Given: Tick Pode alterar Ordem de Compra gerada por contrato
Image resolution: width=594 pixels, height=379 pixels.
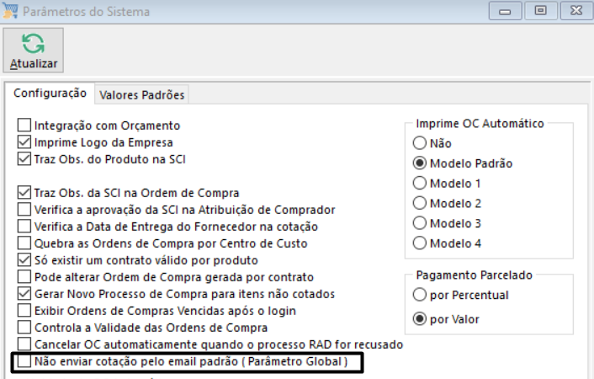Looking at the screenshot, I should [x=24, y=277].
